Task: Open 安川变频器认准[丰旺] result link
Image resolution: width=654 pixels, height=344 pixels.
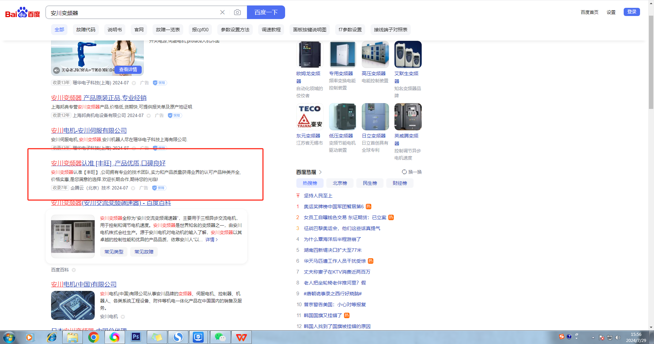Action: point(108,163)
